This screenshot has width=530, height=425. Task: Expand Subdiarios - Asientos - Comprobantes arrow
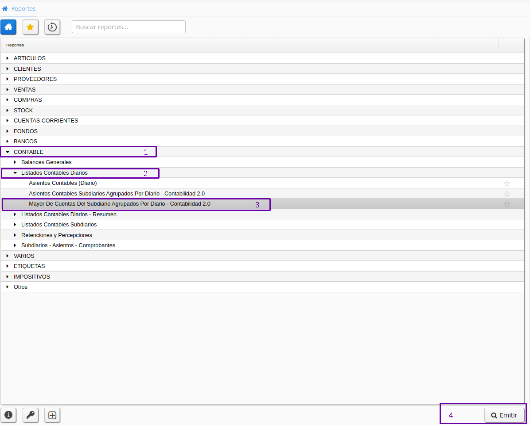15,245
